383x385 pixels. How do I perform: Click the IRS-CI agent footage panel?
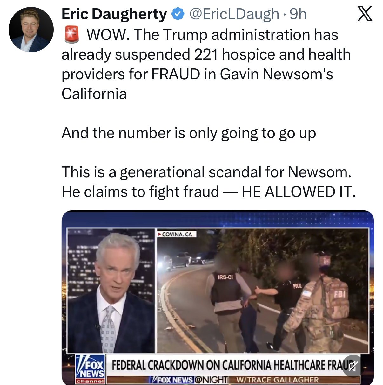(x=263, y=291)
